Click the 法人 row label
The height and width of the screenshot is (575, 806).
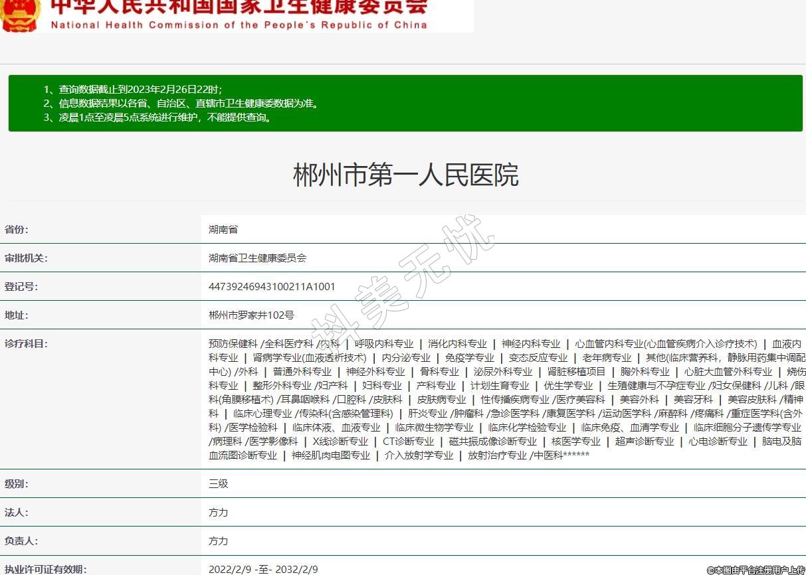[x=17, y=513]
